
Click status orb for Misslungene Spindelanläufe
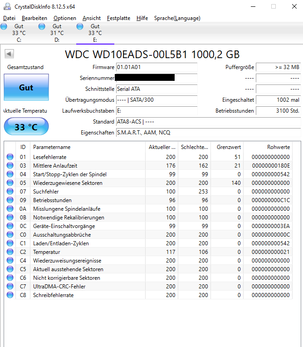(10, 208)
